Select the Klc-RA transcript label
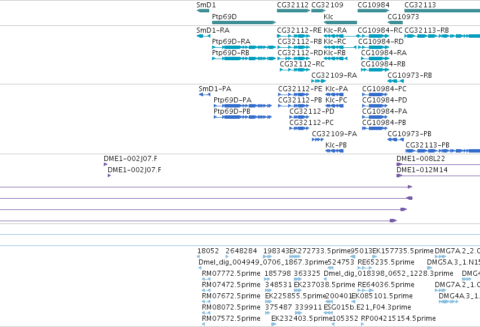This screenshot has height=327, width=480. [x=335, y=30]
